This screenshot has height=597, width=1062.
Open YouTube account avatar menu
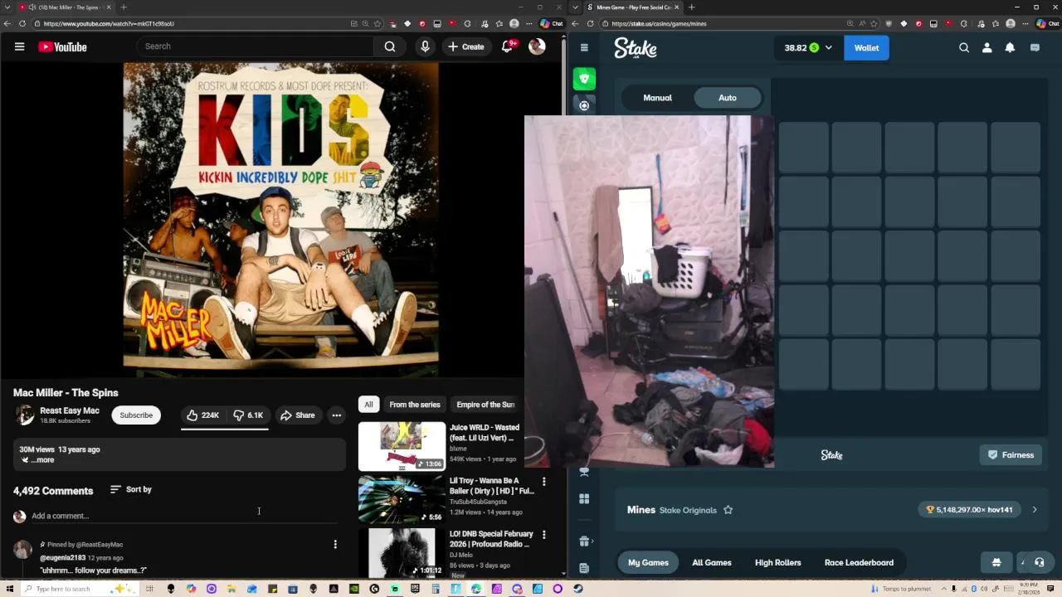537,46
